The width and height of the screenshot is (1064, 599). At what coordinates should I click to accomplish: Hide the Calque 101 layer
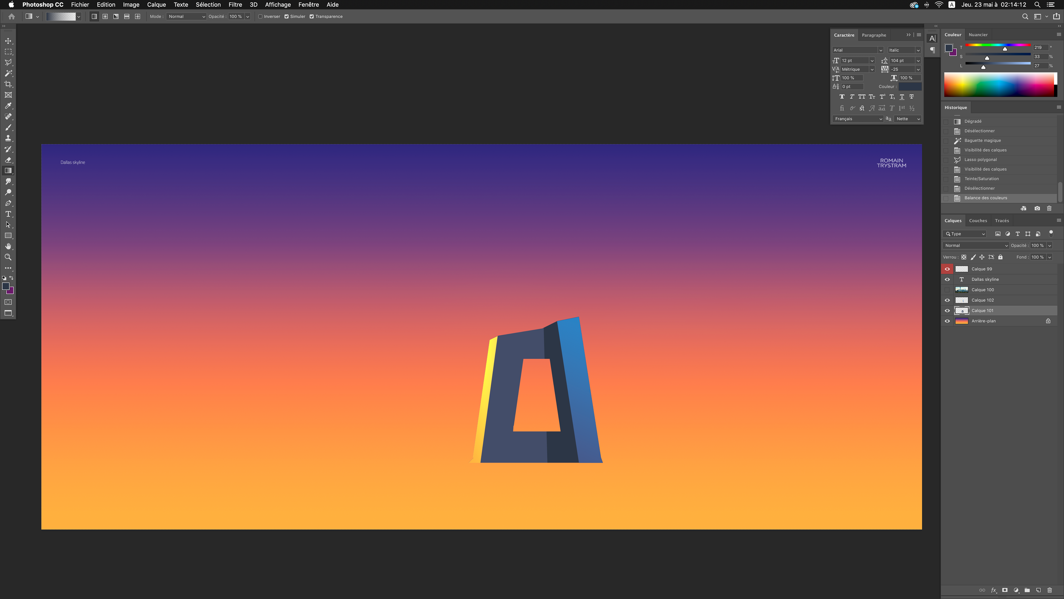(x=947, y=311)
